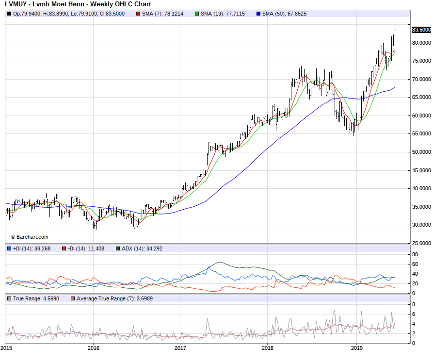Viewport: 434px width, 363px height.
Task: Click the 'SMA (7): 78.1214' label
Action: (163, 14)
